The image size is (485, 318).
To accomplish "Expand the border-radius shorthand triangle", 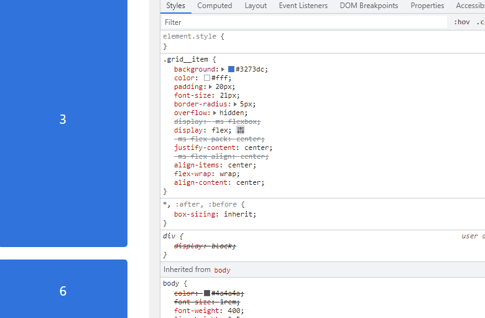I will (235, 104).
